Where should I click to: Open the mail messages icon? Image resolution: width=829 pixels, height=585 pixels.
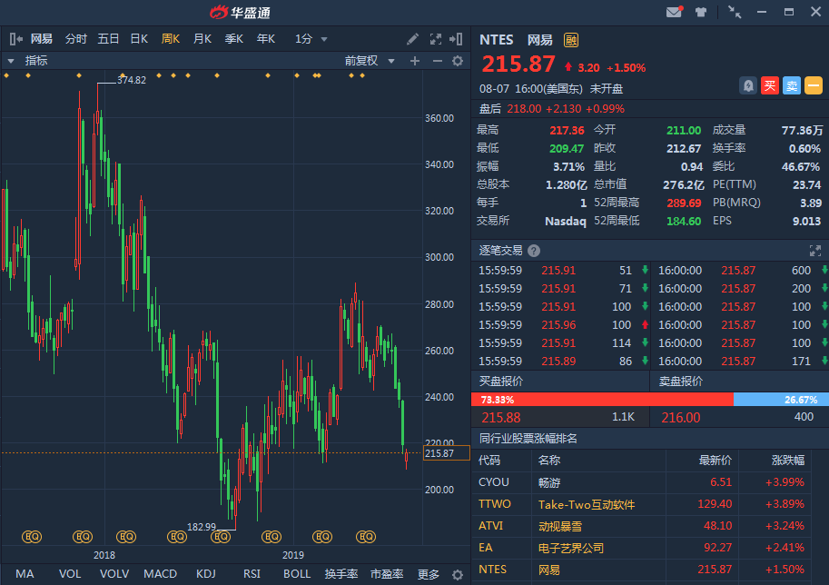coord(674,12)
